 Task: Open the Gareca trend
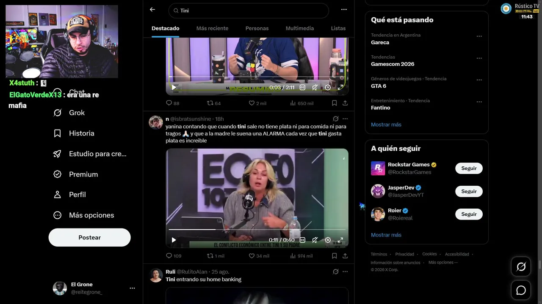coord(380,42)
